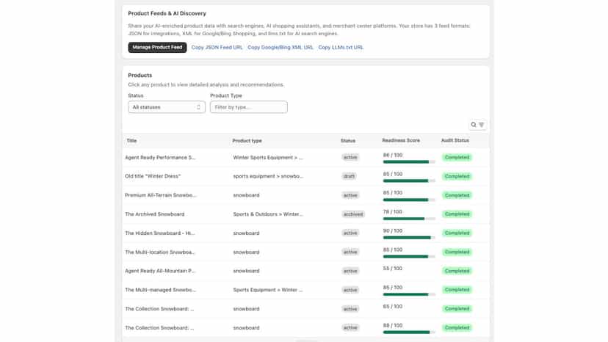Open the All statuses dropdown
Viewport: 608px width, 342px height.
167,107
